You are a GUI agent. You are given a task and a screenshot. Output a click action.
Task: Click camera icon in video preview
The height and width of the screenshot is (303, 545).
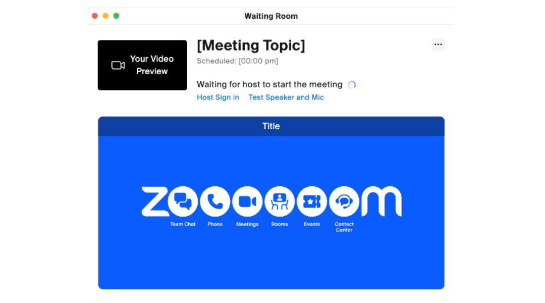point(118,65)
